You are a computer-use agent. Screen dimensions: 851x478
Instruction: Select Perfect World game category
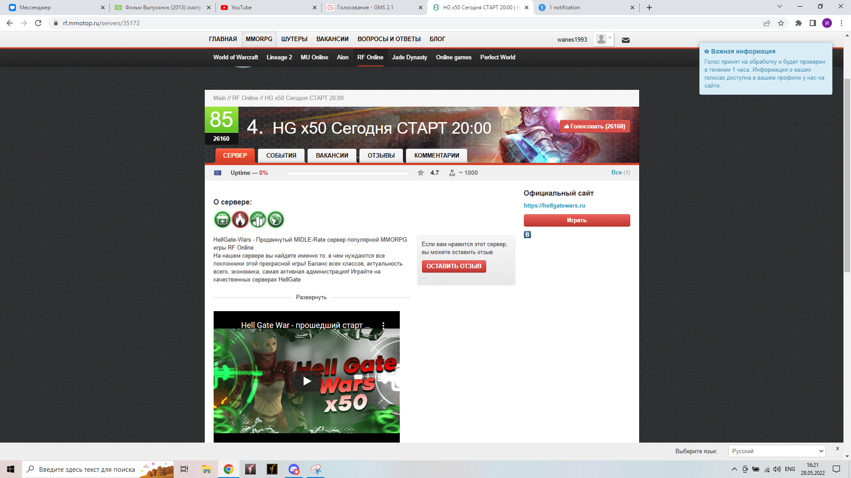pyautogui.click(x=498, y=57)
